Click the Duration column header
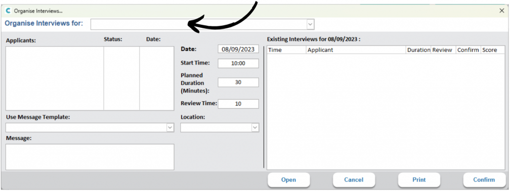 (x=418, y=50)
